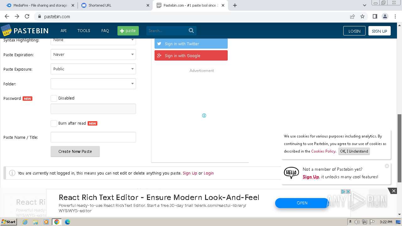The image size is (402, 226).
Task: Reload the Pastebin page
Action: click(27, 16)
